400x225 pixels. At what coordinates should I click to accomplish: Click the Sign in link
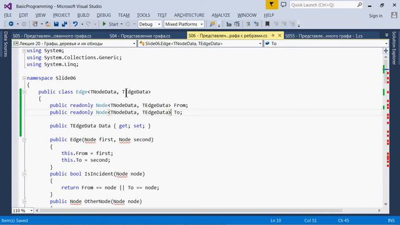click(x=376, y=16)
